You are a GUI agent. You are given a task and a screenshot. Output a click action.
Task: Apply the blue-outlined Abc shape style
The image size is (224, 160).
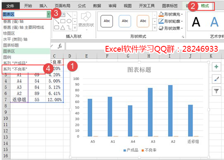125,21
